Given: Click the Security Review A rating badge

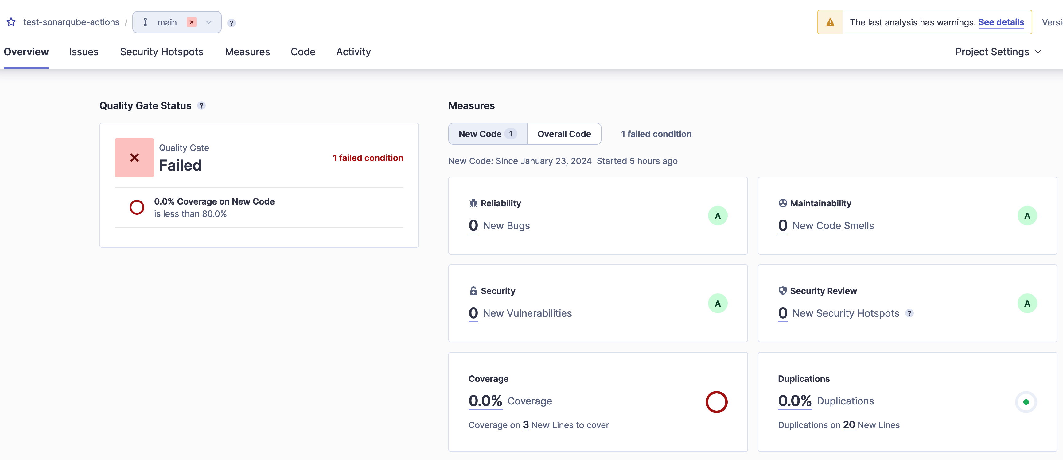Looking at the screenshot, I should 1027,303.
